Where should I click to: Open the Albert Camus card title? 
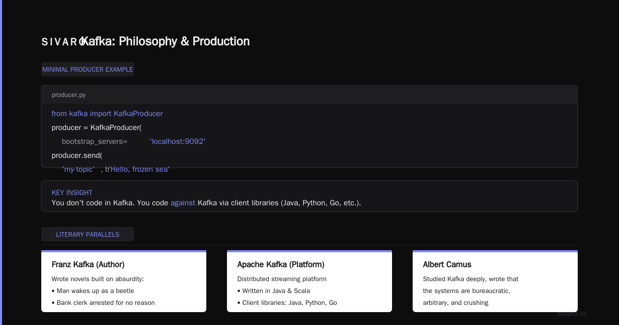tap(447, 265)
